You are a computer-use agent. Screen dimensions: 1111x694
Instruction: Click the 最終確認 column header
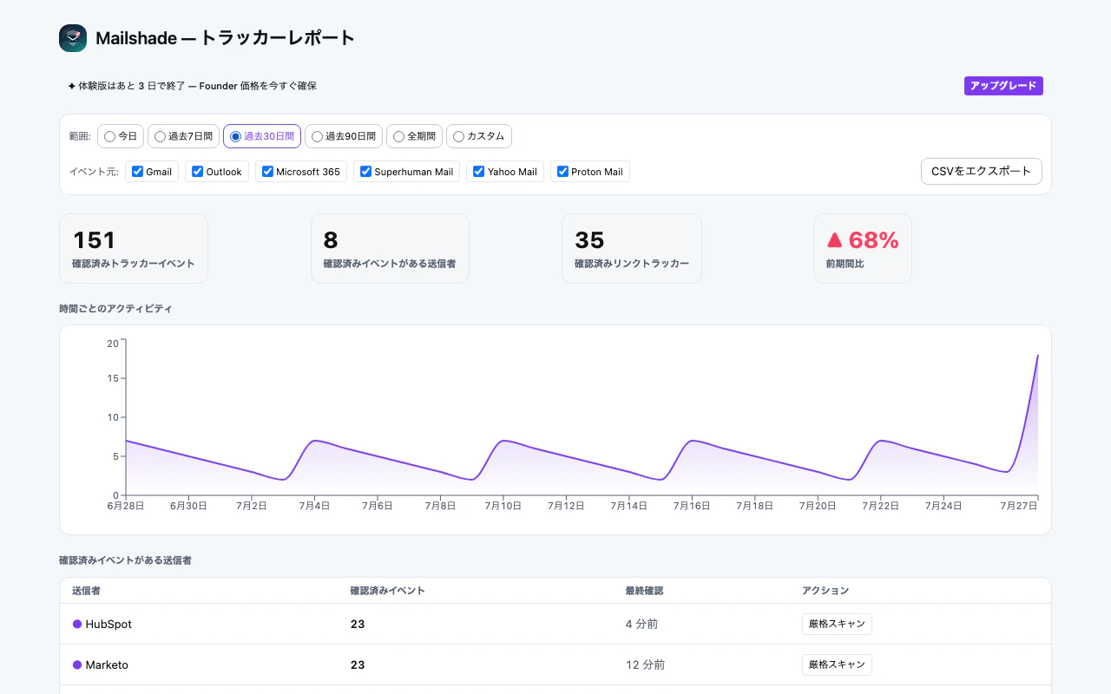(x=644, y=591)
